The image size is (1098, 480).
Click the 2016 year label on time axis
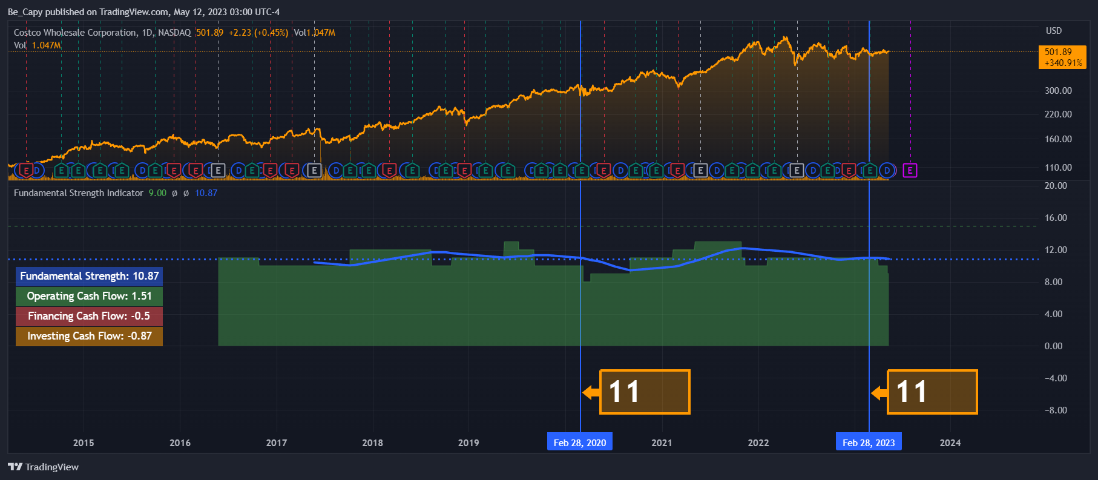pos(180,443)
